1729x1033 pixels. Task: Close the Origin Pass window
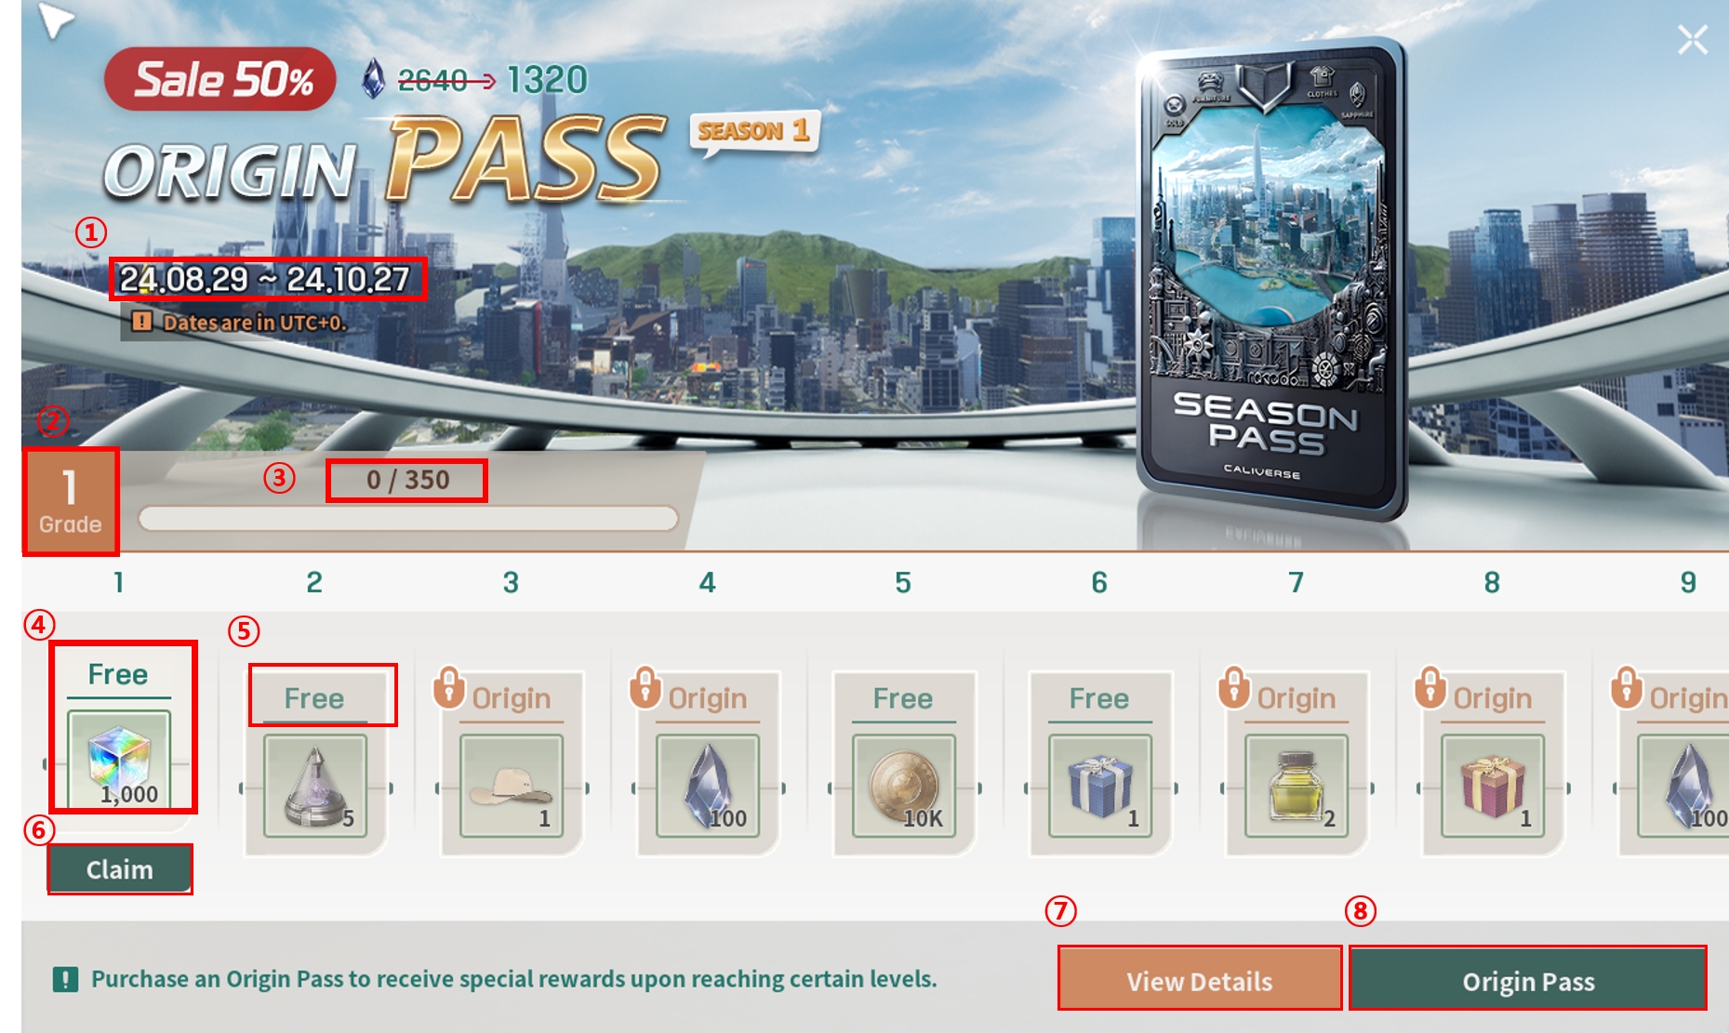[x=1692, y=40]
